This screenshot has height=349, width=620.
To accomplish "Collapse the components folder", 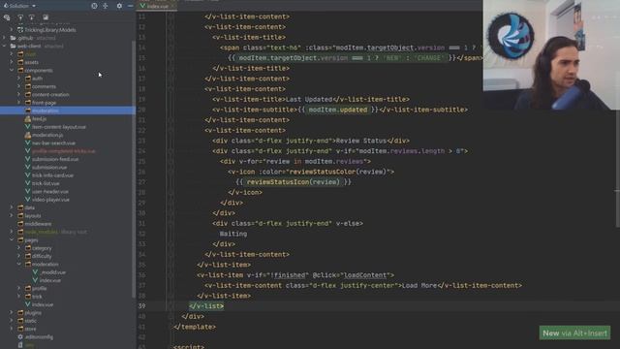I will coord(12,70).
